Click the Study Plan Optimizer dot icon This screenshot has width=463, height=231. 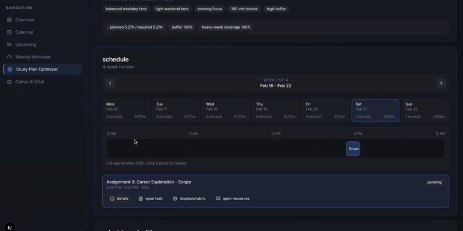pos(10,69)
